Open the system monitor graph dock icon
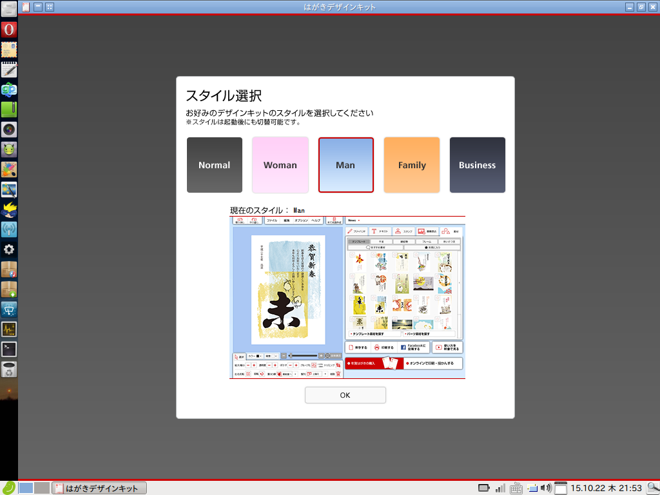 9,329
